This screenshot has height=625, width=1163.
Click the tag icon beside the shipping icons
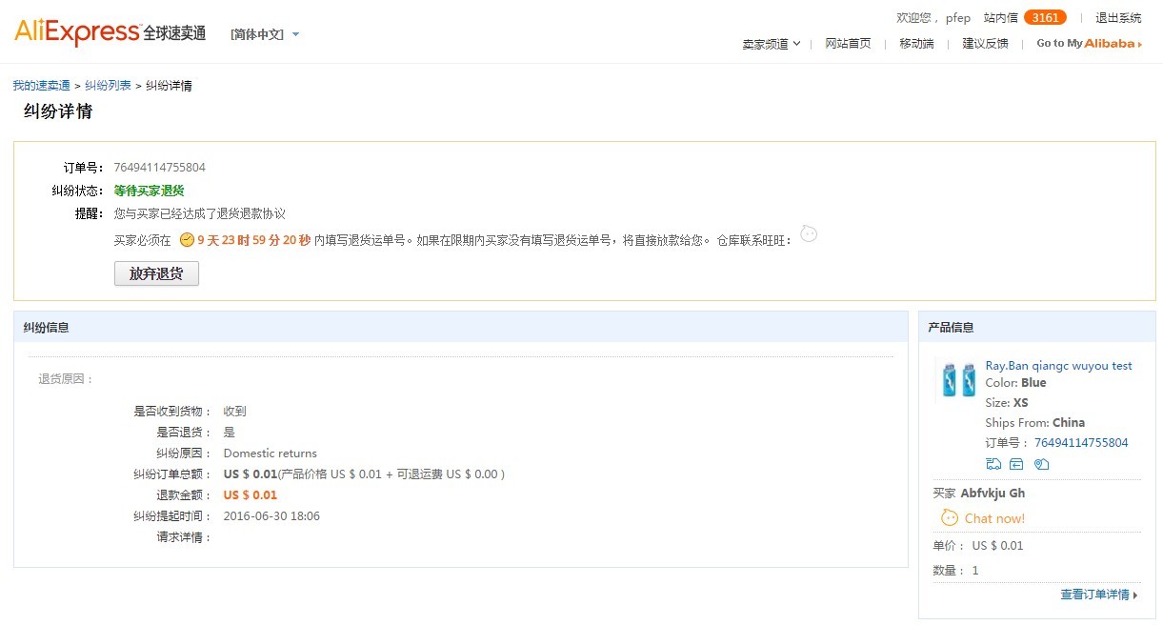pos(1042,464)
